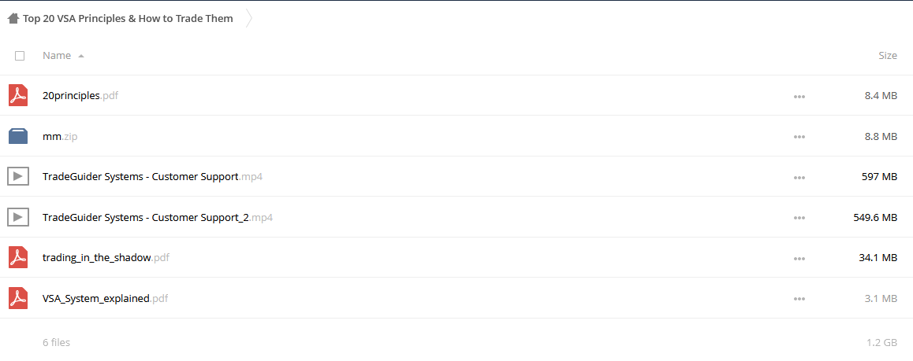The image size is (913, 361).
Task: Play the TradeGuider Customer Support video icon
Action: [18, 176]
